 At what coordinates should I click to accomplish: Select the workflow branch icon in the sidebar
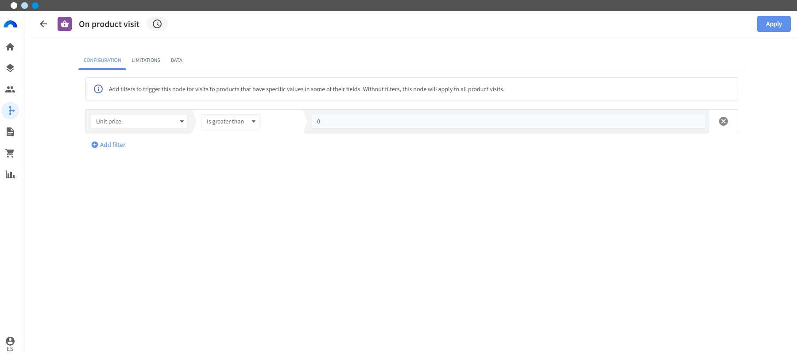tap(10, 111)
